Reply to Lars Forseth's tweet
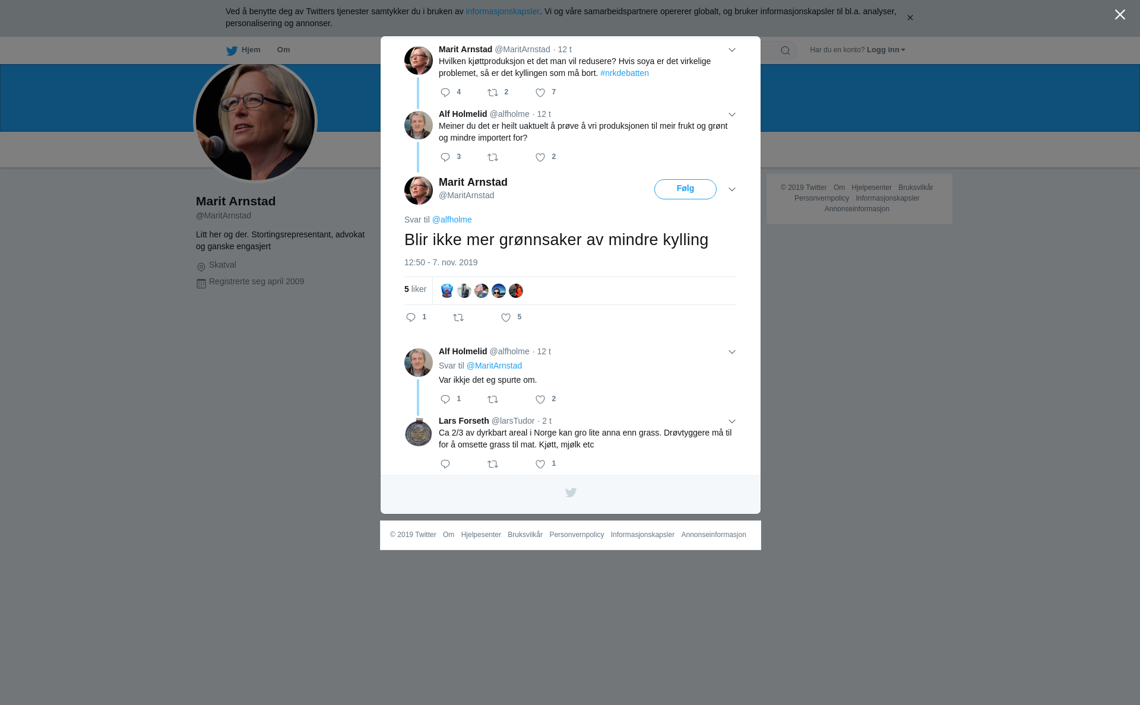1140x705 pixels. coord(445,464)
